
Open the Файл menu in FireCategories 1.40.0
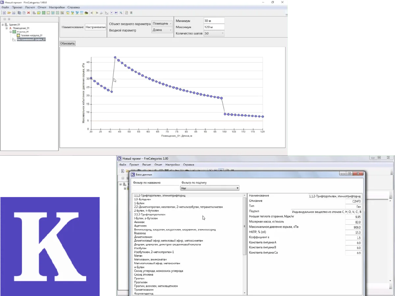5,7
